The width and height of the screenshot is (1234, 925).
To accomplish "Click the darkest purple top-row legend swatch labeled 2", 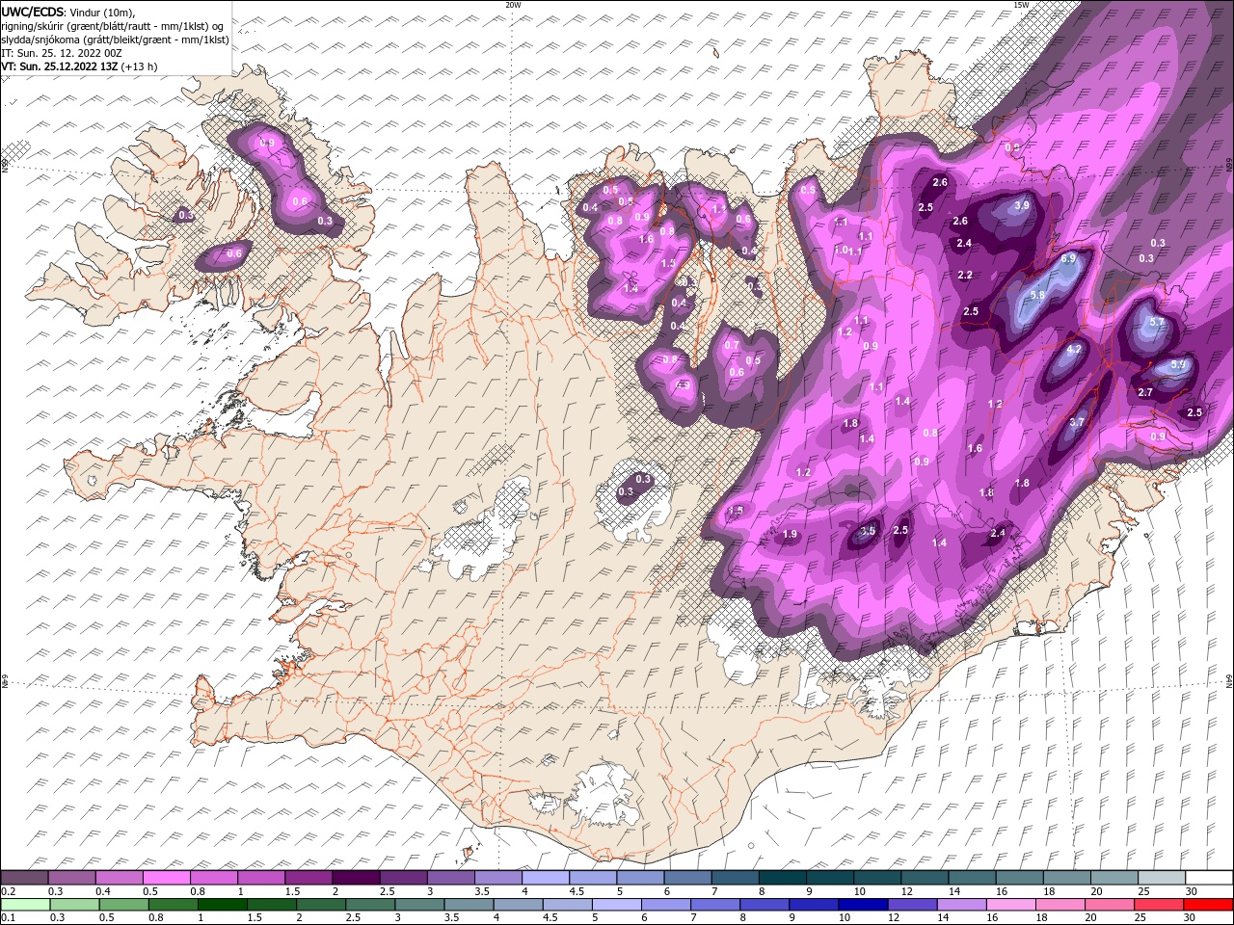I will pyautogui.click(x=356, y=878).
